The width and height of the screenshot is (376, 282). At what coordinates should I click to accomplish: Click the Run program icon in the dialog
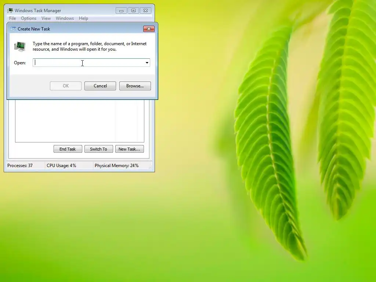[x=20, y=47]
